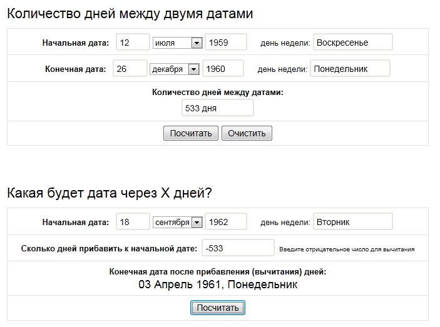Focus the year field showing 1960
440x327 pixels.
(222, 69)
